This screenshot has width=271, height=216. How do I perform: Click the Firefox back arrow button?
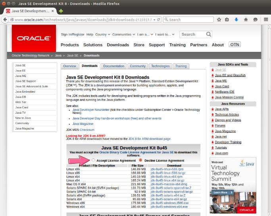(5, 19)
